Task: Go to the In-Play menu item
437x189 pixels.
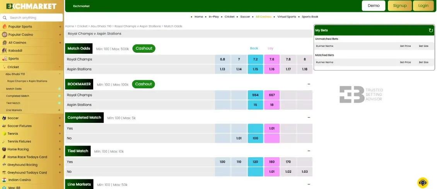Action: 214,17
